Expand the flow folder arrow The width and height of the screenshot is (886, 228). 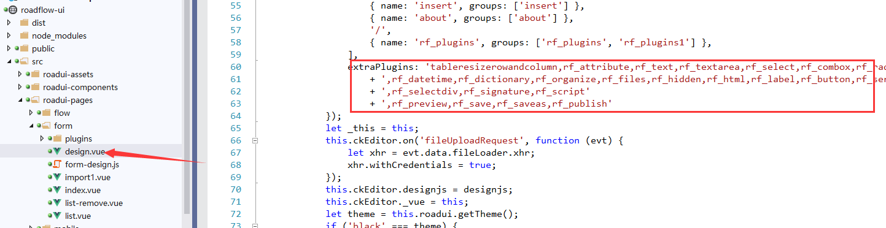coord(31,113)
